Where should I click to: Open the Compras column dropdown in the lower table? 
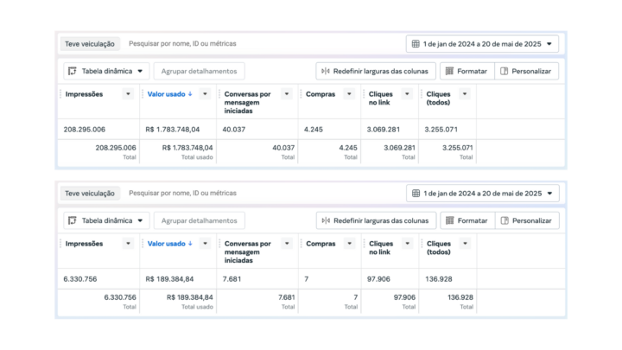(350, 244)
